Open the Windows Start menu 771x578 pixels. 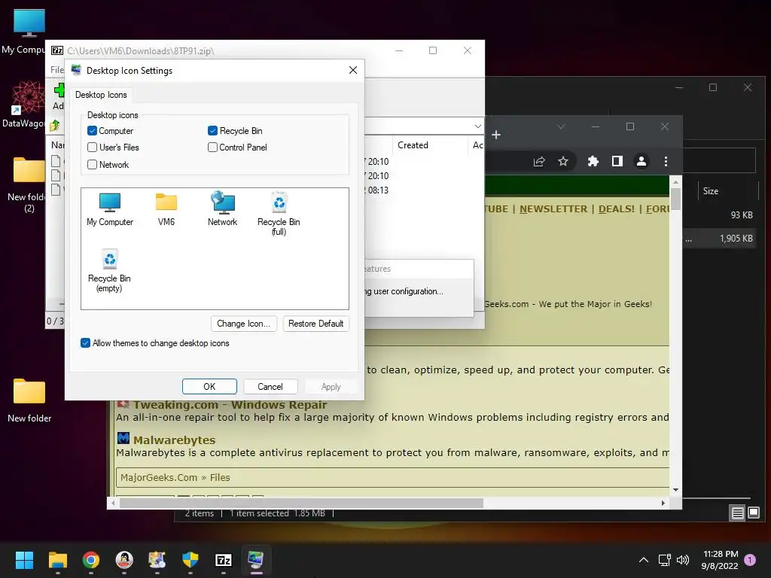[x=24, y=559]
